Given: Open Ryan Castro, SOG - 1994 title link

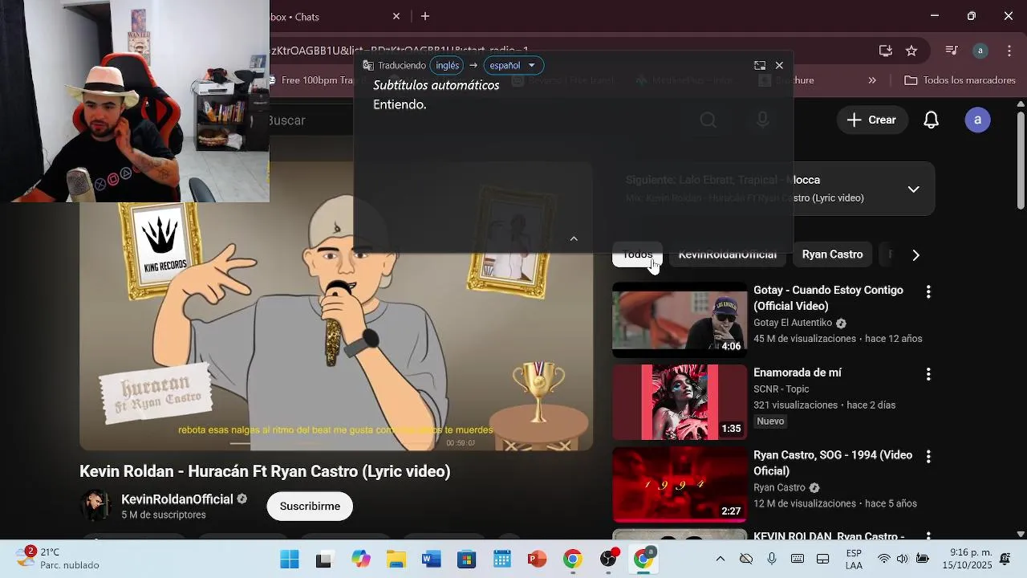Looking at the screenshot, I should (833, 462).
